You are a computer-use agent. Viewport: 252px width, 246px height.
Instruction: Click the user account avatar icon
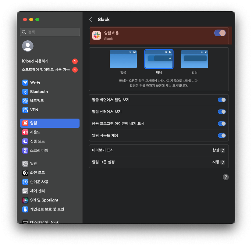(x=28, y=46)
